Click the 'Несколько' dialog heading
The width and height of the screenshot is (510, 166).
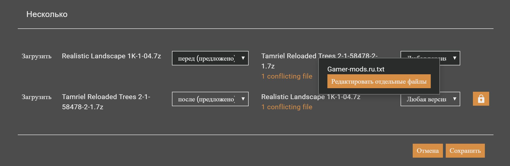click(47, 14)
